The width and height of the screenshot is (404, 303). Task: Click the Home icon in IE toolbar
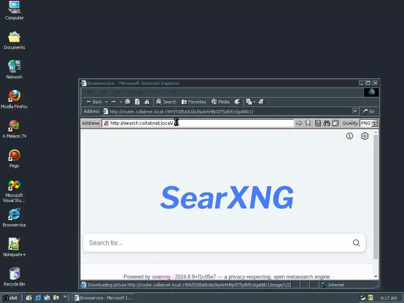tap(147, 102)
